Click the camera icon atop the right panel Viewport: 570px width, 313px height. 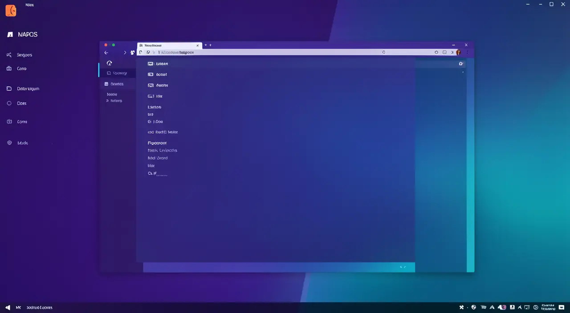pyautogui.click(x=461, y=64)
